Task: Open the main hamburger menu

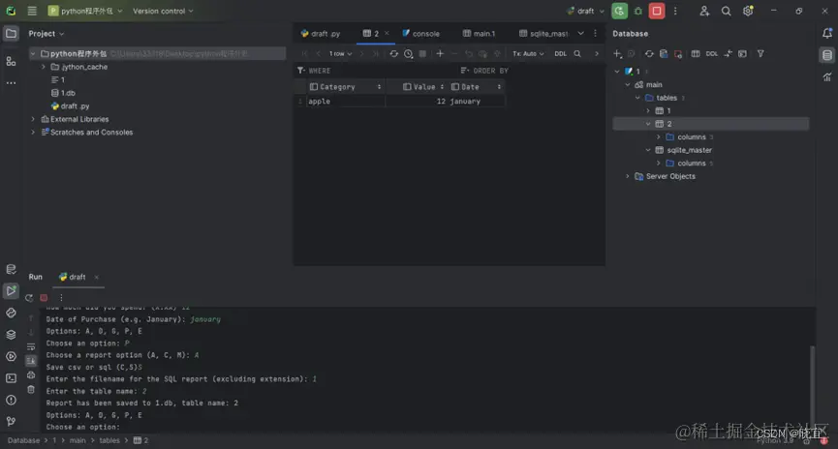Action: [x=32, y=11]
